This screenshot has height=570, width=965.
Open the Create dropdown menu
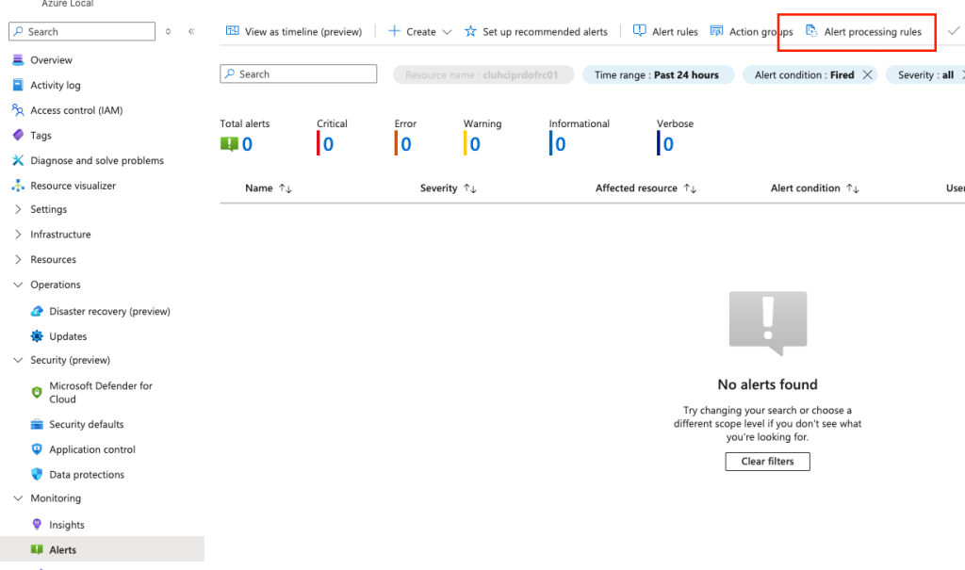pyautogui.click(x=420, y=32)
